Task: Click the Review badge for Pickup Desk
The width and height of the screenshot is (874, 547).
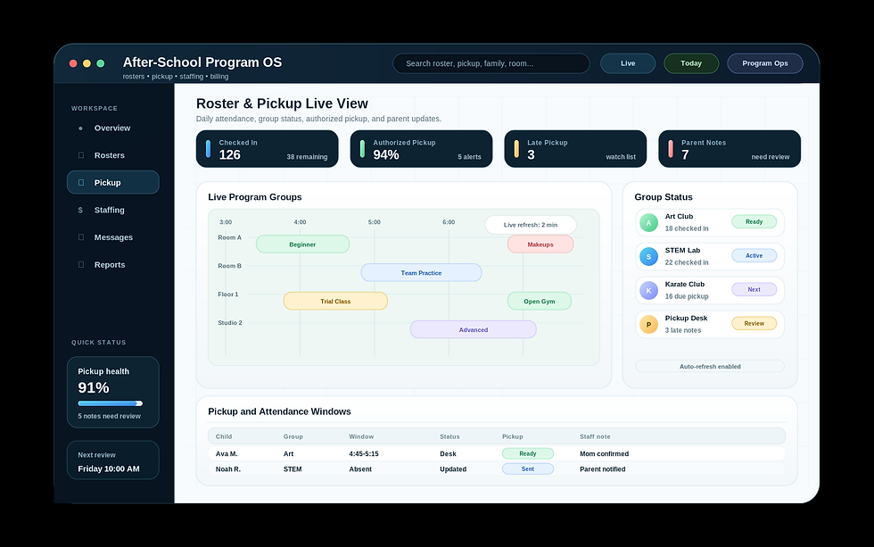Action: point(754,323)
